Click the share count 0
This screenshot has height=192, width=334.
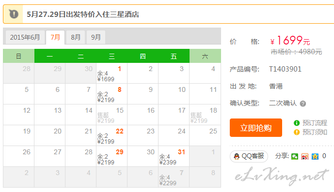tap(324, 156)
